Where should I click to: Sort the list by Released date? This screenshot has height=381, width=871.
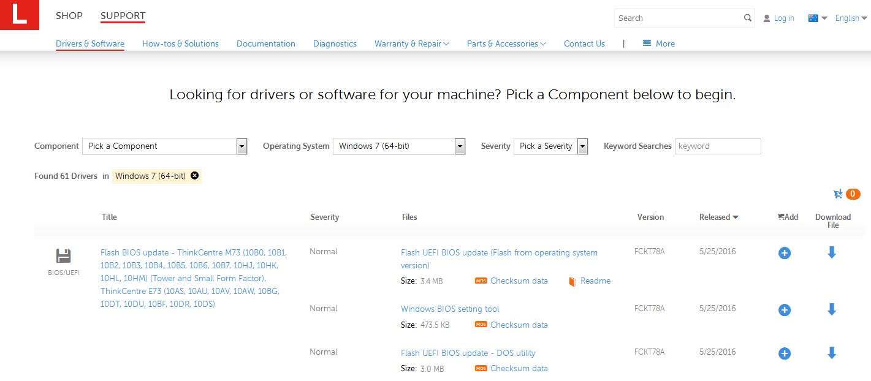coord(719,217)
